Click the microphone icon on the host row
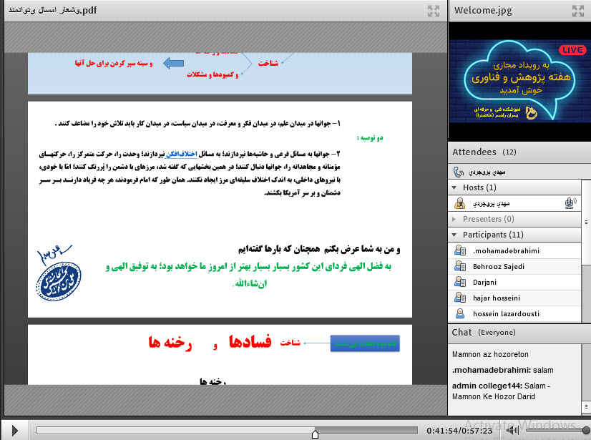Image resolution: width=591 pixels, height=440 pixels. (x=570, y=203)
